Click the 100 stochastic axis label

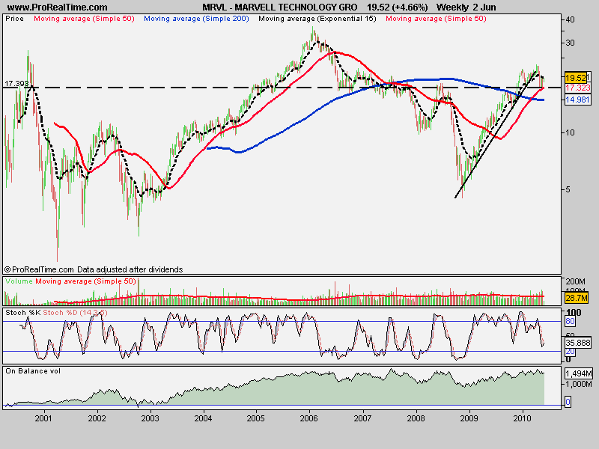tap(573, 312)
